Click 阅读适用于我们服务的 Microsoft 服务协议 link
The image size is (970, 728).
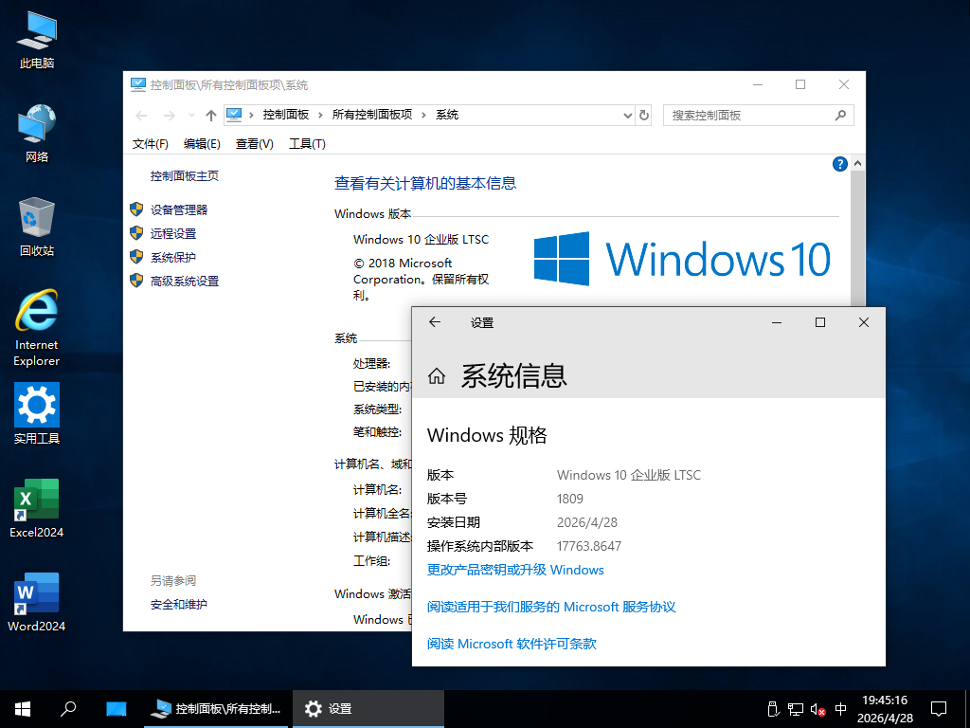tap(551, 607)
